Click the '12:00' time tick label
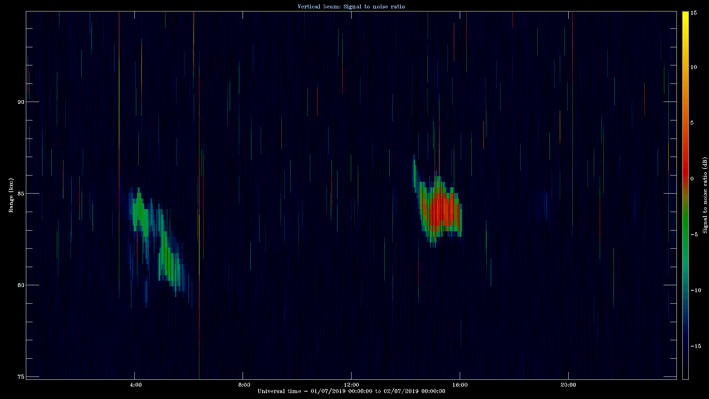 coord(351,385)
